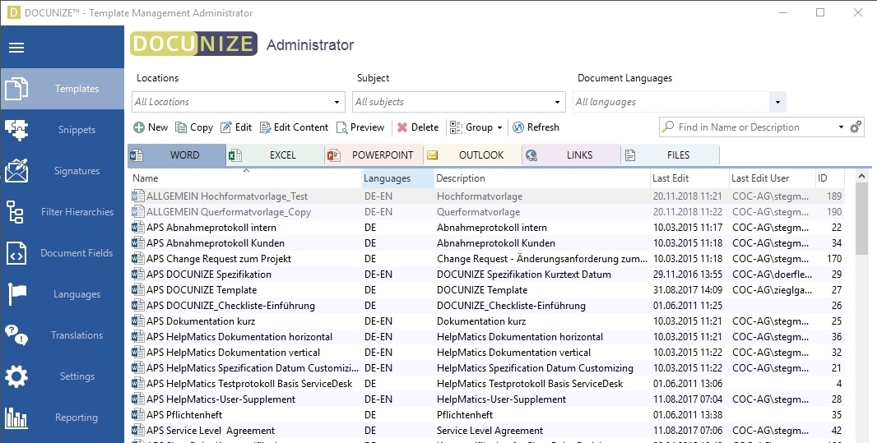Open the Snippets puzzle icon

point(16,130)
